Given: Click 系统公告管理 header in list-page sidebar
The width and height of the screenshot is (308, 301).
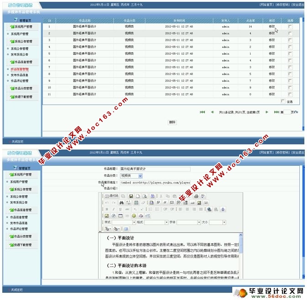Looking at the screenshot, I should pos(21,41).
